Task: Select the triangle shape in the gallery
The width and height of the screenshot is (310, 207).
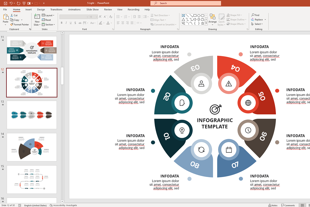Action: click(183, 19)
